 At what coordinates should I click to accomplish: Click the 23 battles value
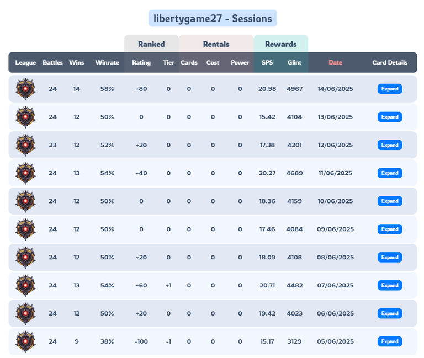[53, 145]
